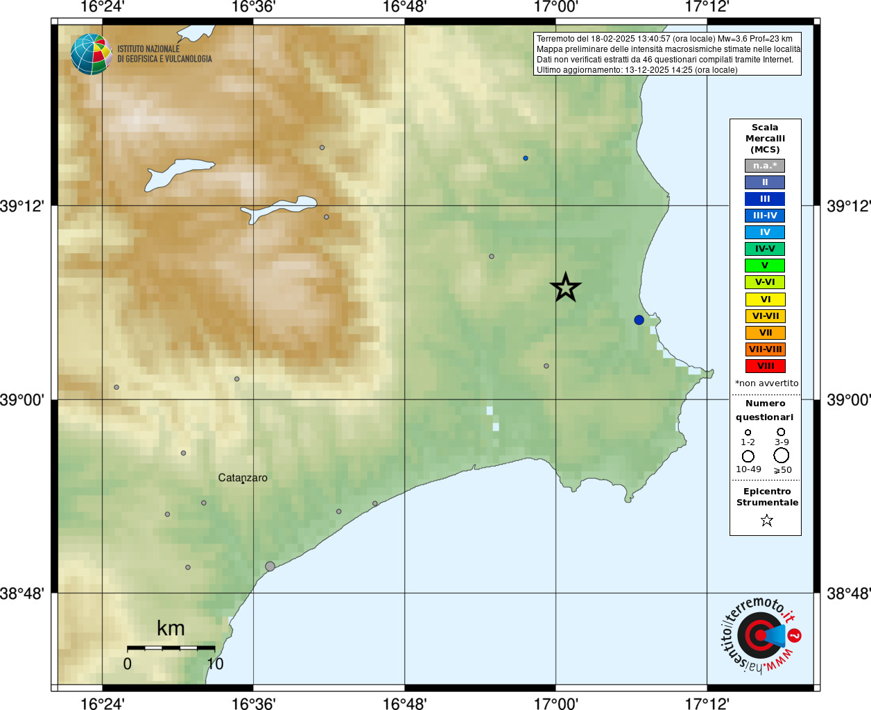Click the haisentitoilterremoto.it logo
The height and width of the screenshot is (710, 871).
[761, 634]
